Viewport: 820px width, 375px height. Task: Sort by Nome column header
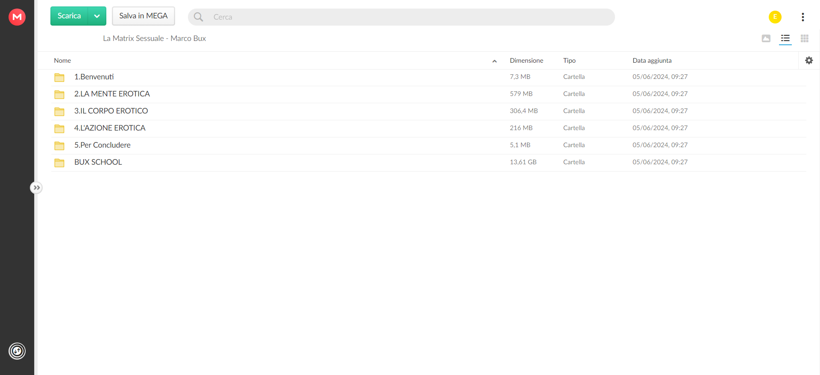[x=62, y=61]
